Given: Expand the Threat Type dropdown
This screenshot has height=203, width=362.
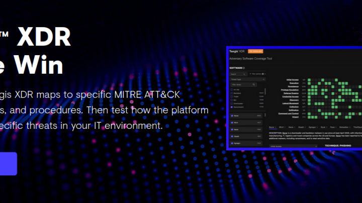Looking at the screenshot, I should click(248, 79).
